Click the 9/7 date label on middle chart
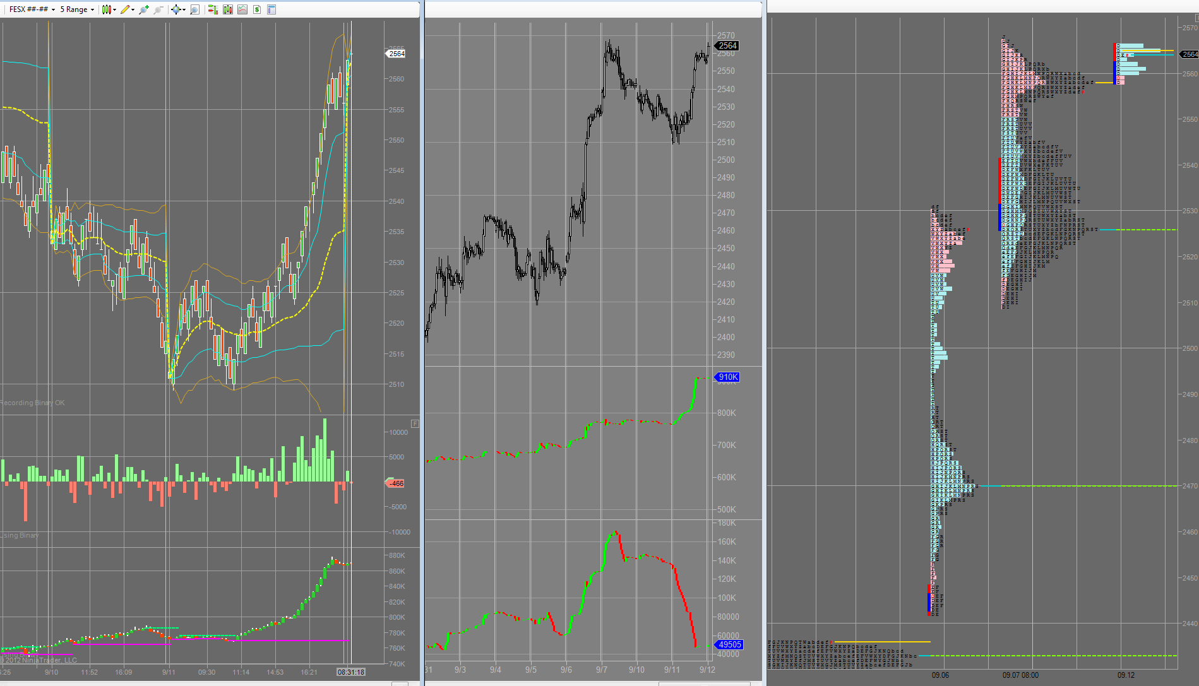This screenshot has width=1199, height=686. 601,670
